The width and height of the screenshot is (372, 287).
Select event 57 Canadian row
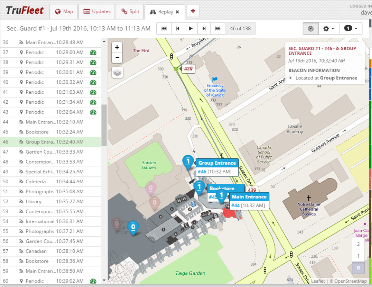tap(50, 252)
